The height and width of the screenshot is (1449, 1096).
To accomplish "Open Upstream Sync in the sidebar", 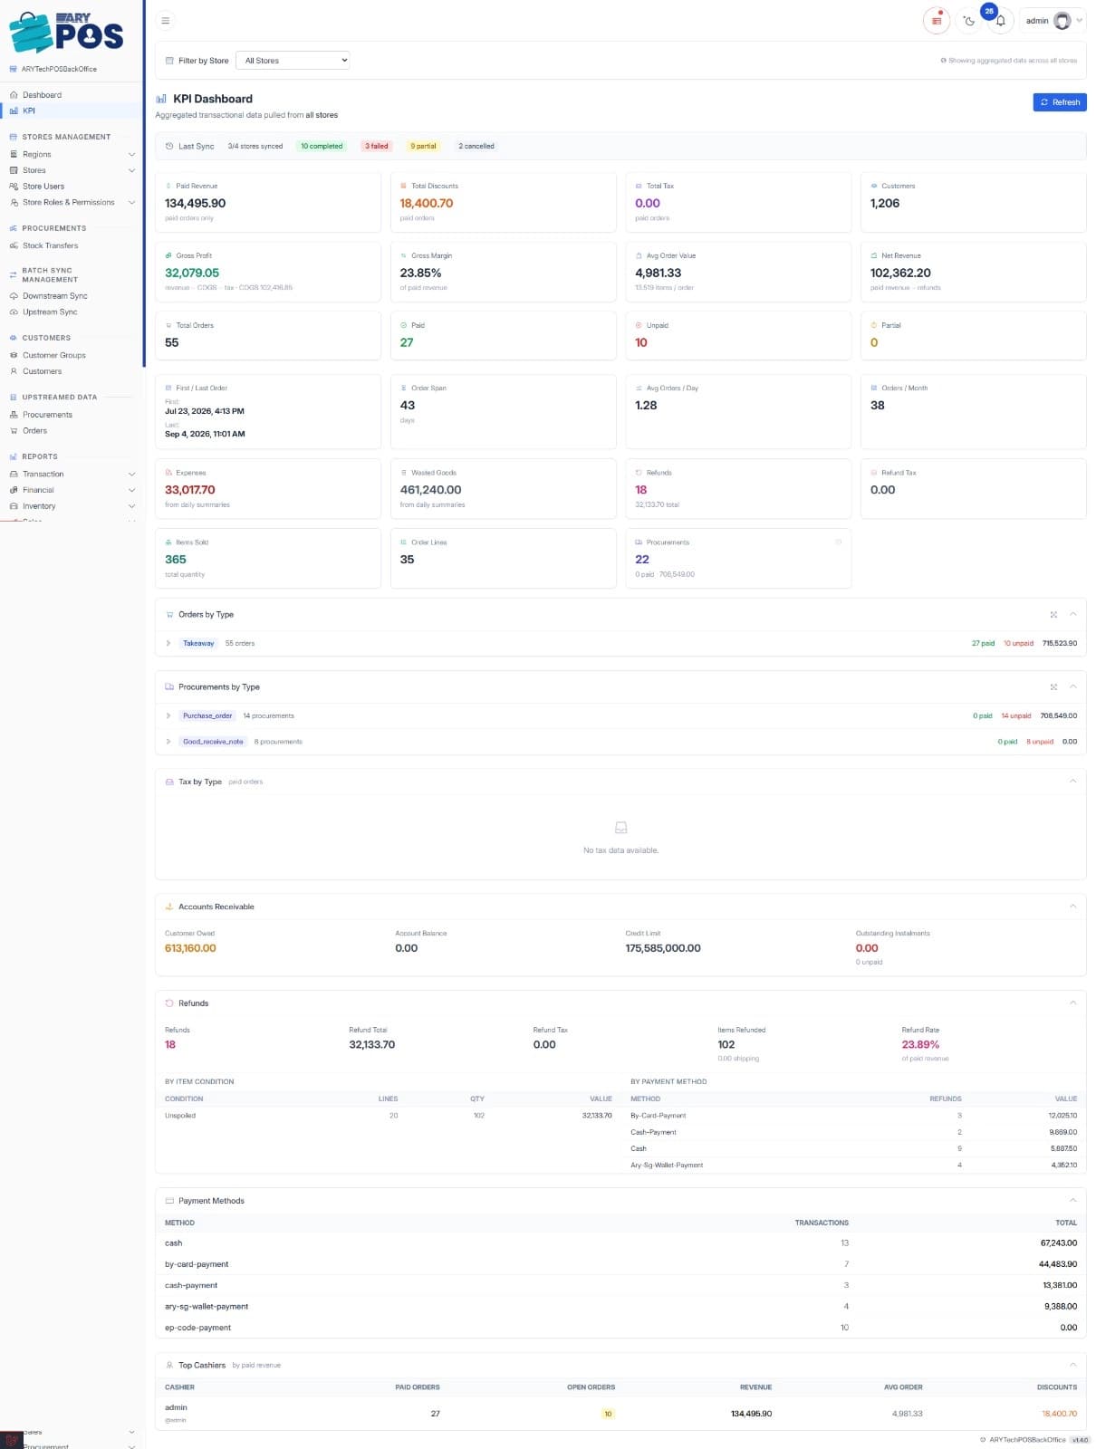I will 50,312.
